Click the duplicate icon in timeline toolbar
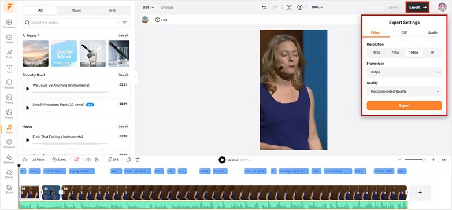The image size is (452, 210). click(129, 160)
